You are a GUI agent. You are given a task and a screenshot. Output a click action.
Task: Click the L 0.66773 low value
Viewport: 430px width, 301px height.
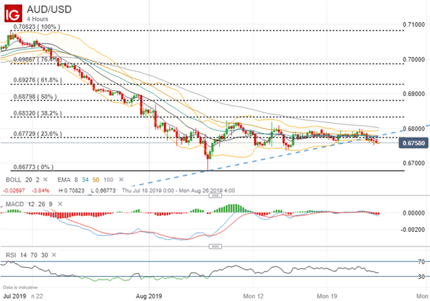click(x=103, y=191)
